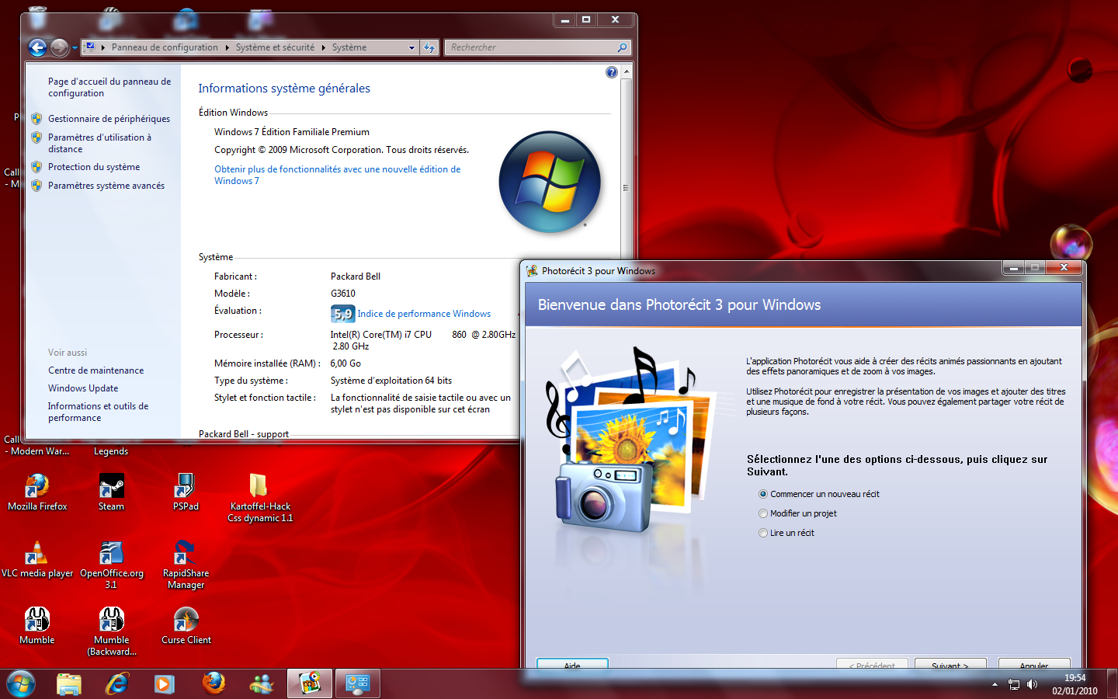
Task: Open Windows Media Player from taskbar
Action: [165, 683]
